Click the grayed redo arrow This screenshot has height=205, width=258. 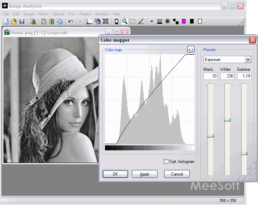(79, 21)
